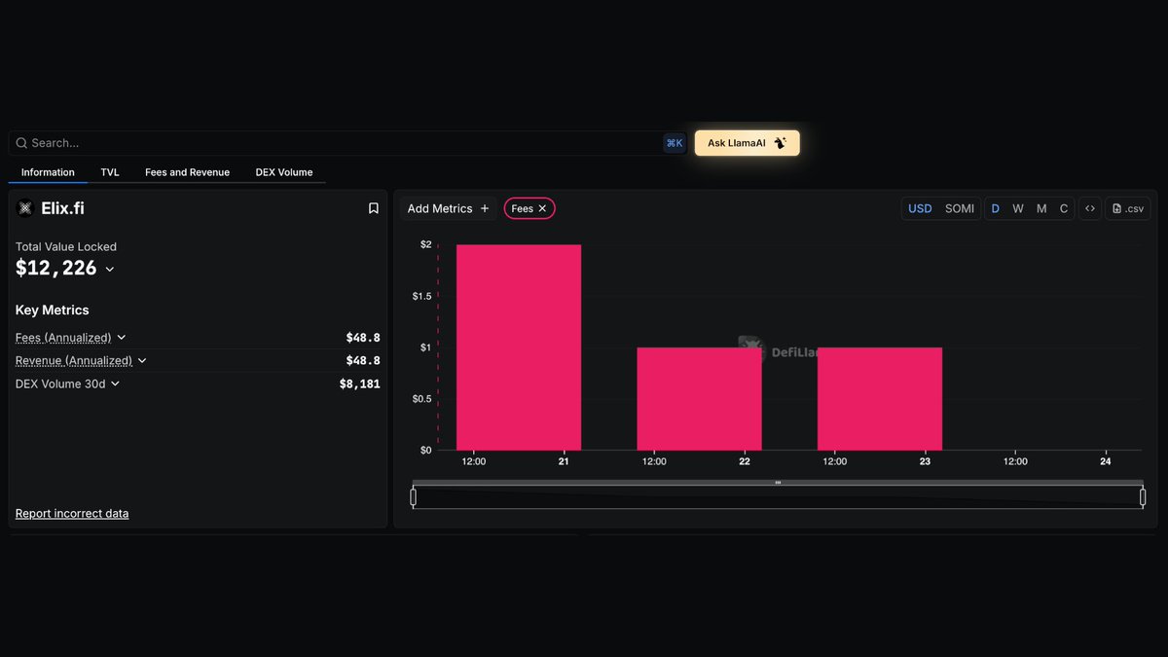Click Report incorrect data link
The height and width of the screenshot is (657, 1168).
point(72,513)
